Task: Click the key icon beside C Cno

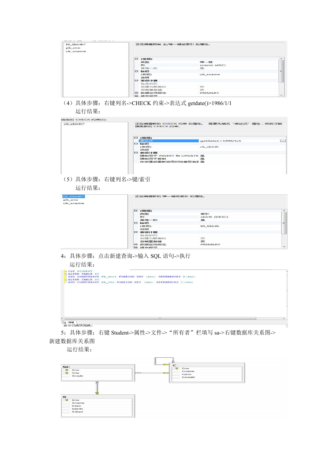Action: pyautogui.click(x=176, y=368)
